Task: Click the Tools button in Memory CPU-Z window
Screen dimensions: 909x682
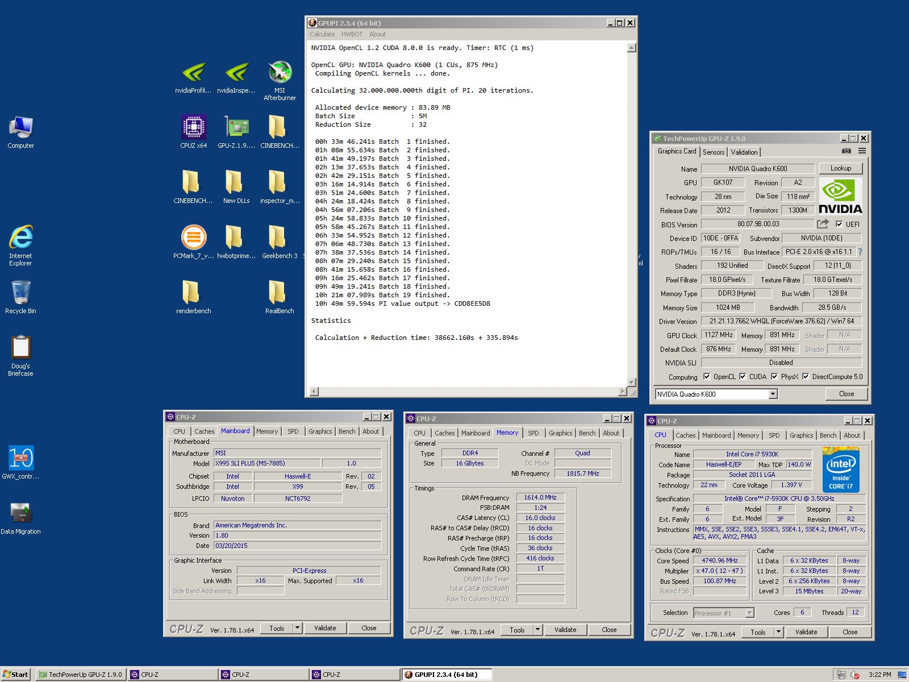Action: pyautogui.click(x=517, y=630)
